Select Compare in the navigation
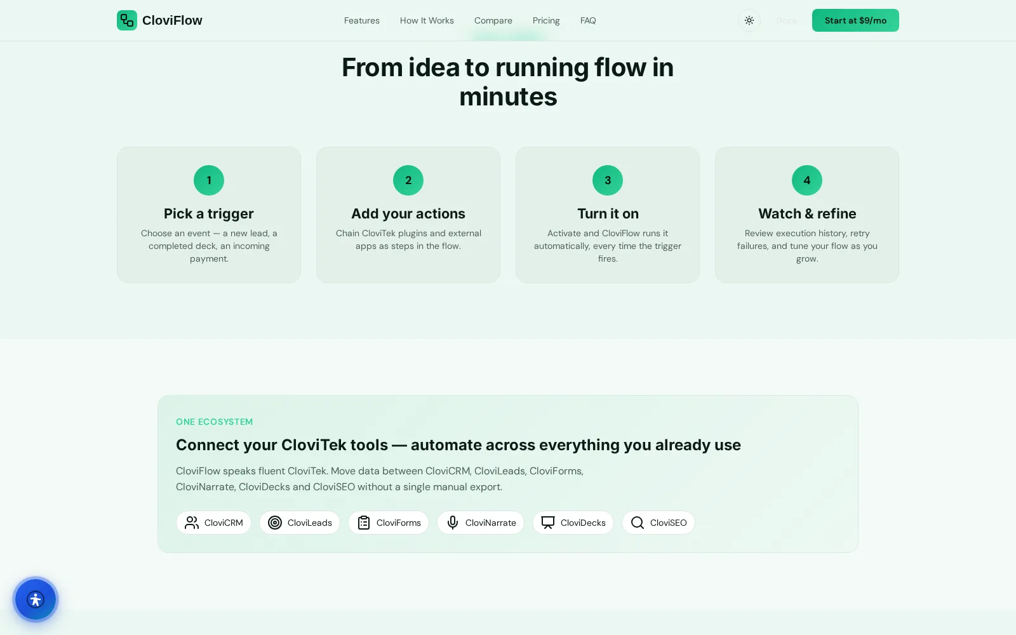The image size is (1016, 635). pyautogui.click(x=493, y=20)
